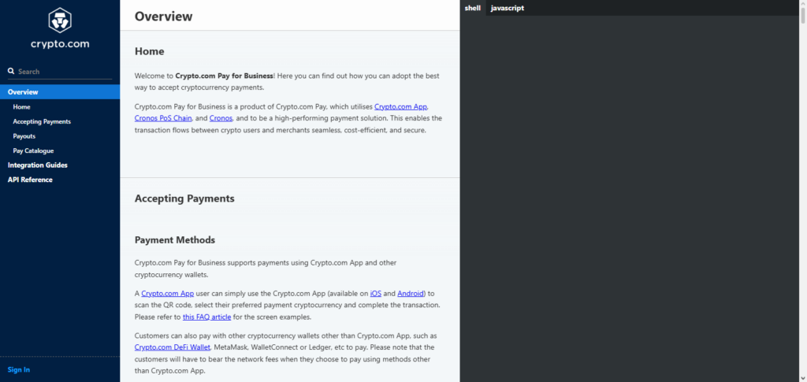Click the page vertical scrollbar

[x=803, y=191]
